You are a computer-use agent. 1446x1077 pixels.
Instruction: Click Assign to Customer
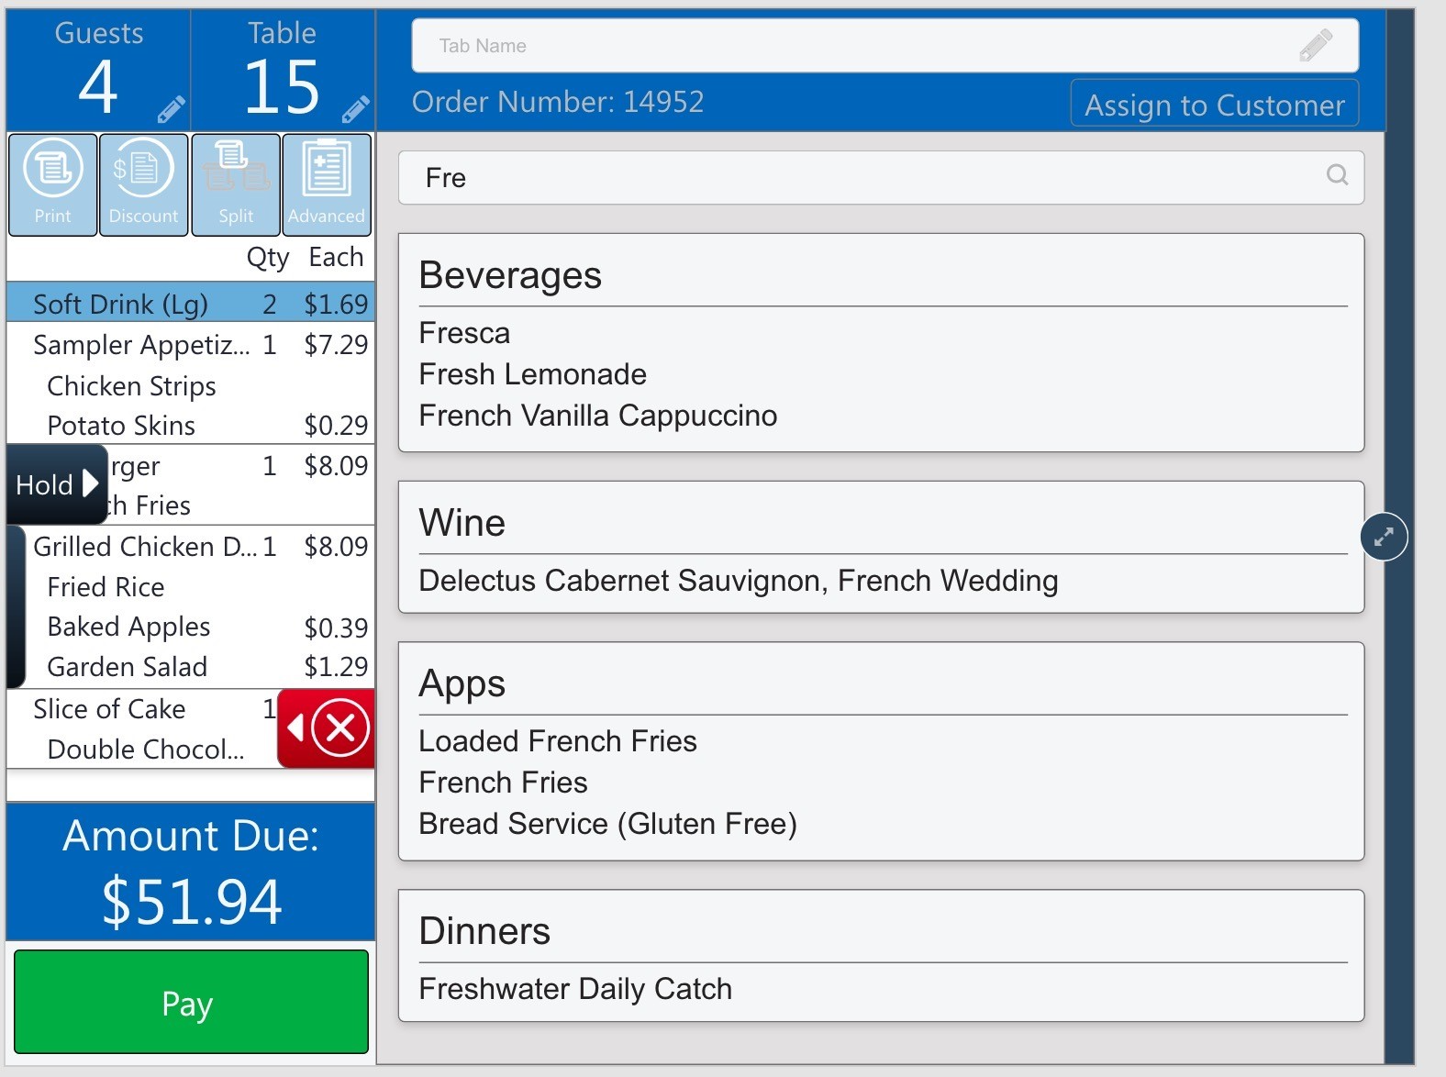pos(1214,105)
